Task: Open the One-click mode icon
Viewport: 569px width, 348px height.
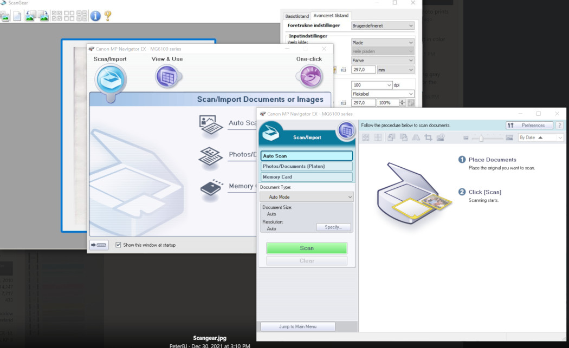Action: [x=311, y=77]
